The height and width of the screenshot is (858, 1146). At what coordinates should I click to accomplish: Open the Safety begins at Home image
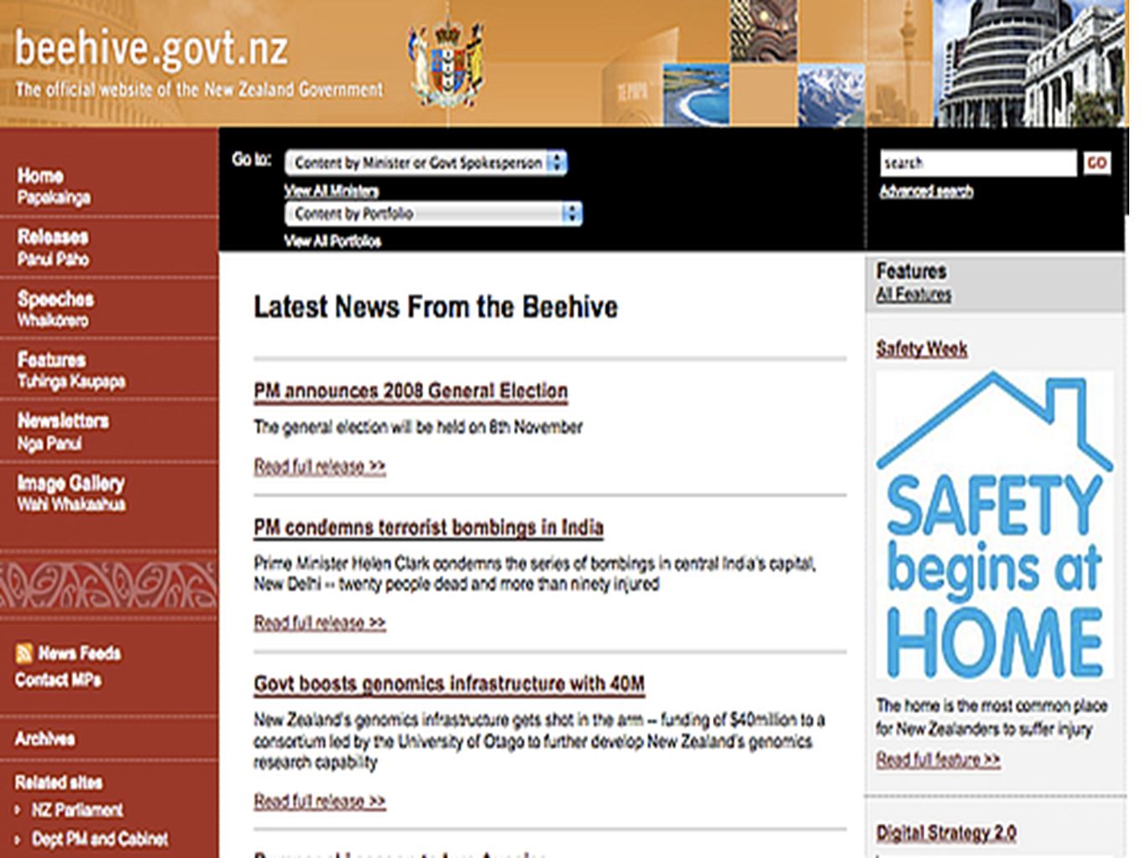point(995,526)
